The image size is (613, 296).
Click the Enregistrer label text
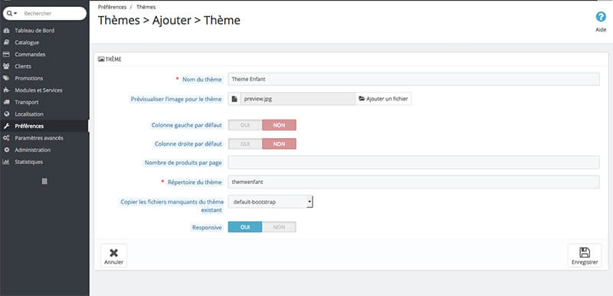coord(585,262)
